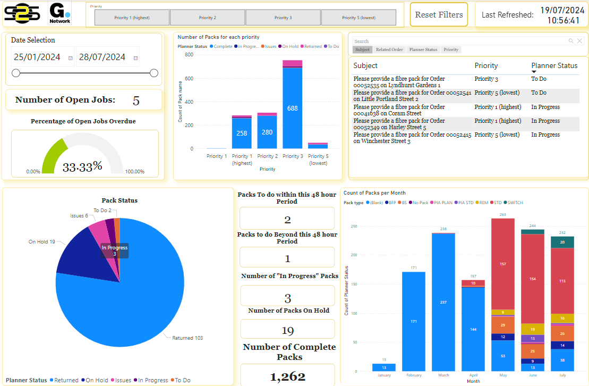This screenshot has width=589, height=386.
Task: Click the G.Network logo
Action: pos(59,14)
